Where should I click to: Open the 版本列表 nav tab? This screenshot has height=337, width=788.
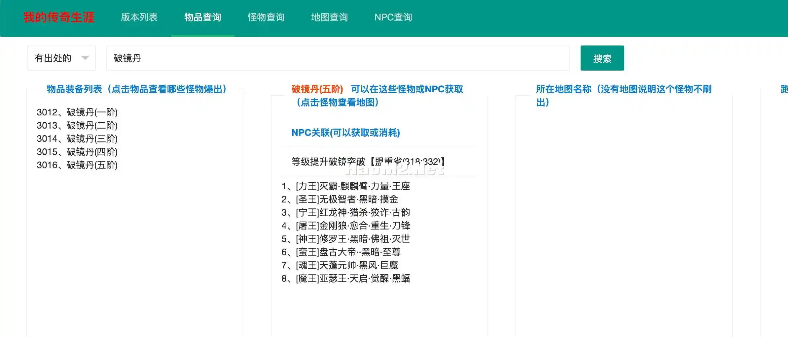point(139,17)
